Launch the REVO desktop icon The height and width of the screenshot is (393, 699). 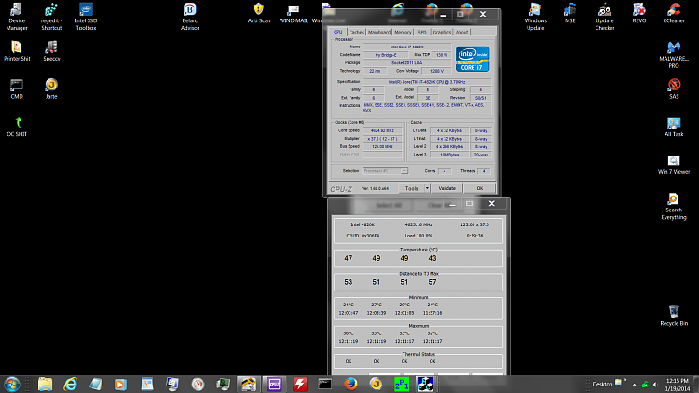(x=638, y=13)
